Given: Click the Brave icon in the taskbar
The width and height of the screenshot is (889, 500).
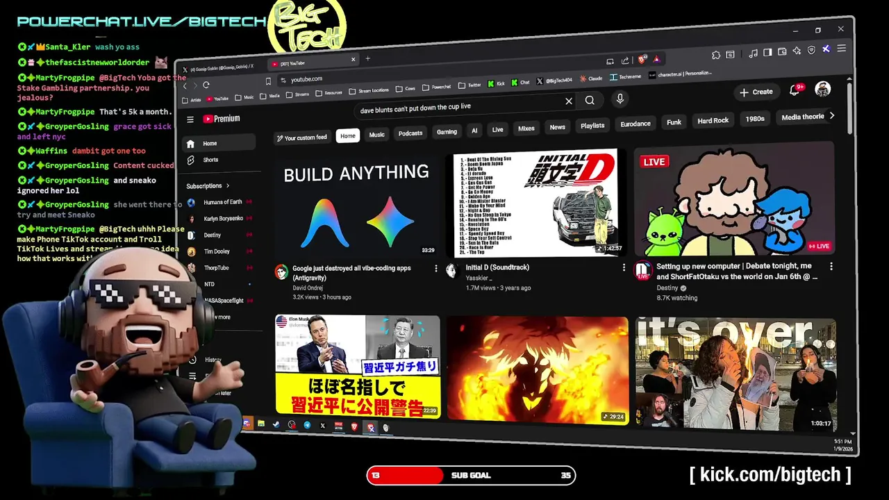Looking at the screenshot, I should point(354,426).
